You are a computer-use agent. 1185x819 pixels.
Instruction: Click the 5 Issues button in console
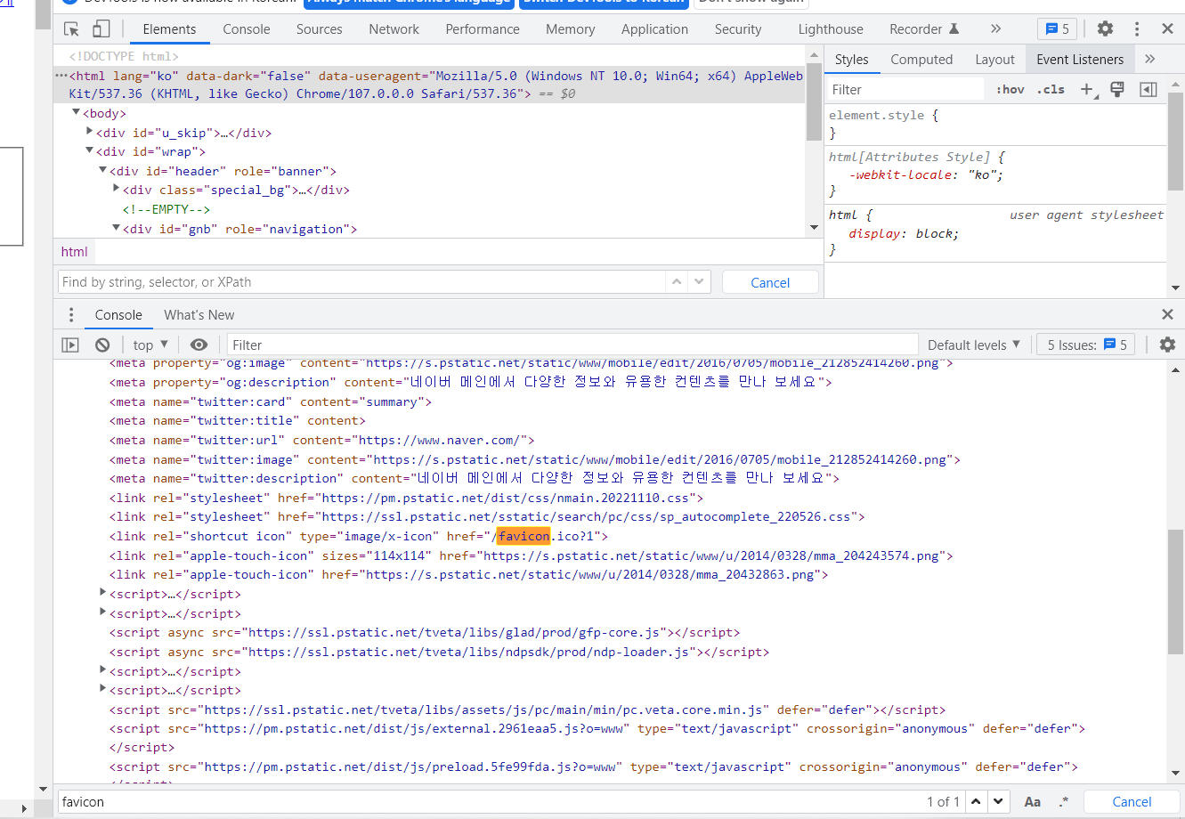pyautogui.click(x=1086, y=345)
